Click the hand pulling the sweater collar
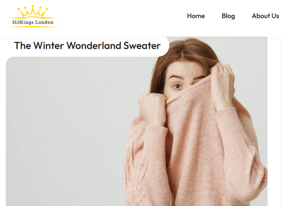This screenshot has width=281, height=206. [223, 86]
